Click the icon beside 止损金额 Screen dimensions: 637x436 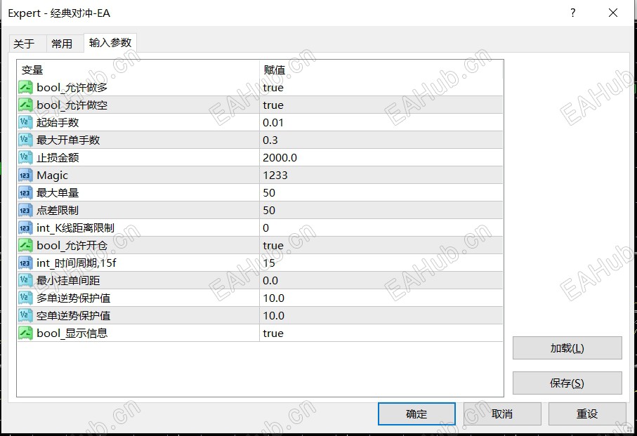(x=25, y=157)
